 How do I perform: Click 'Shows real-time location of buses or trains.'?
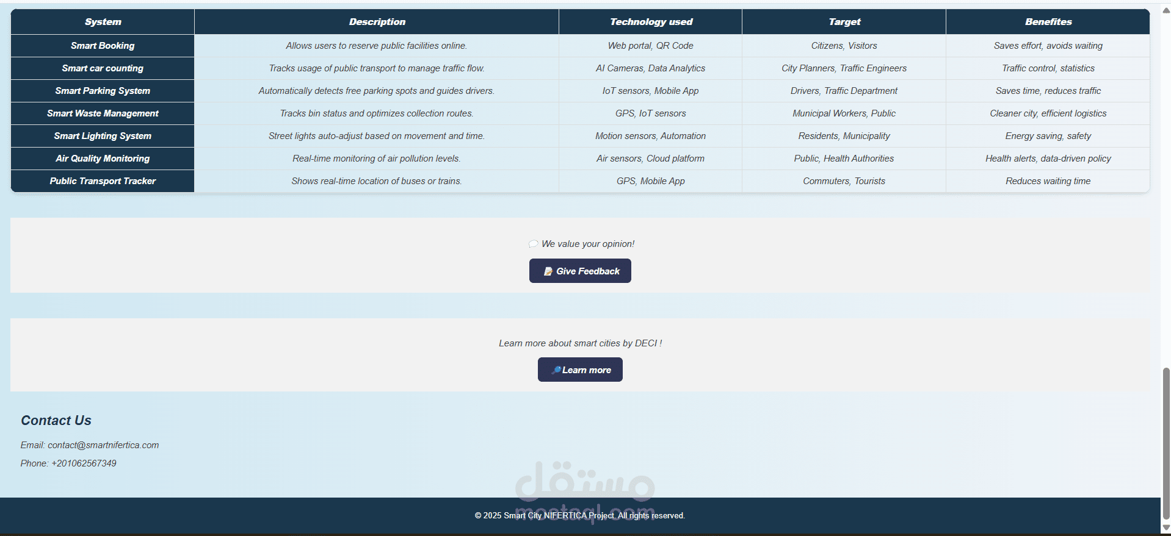pyautogui.click(x=377, y=181)
